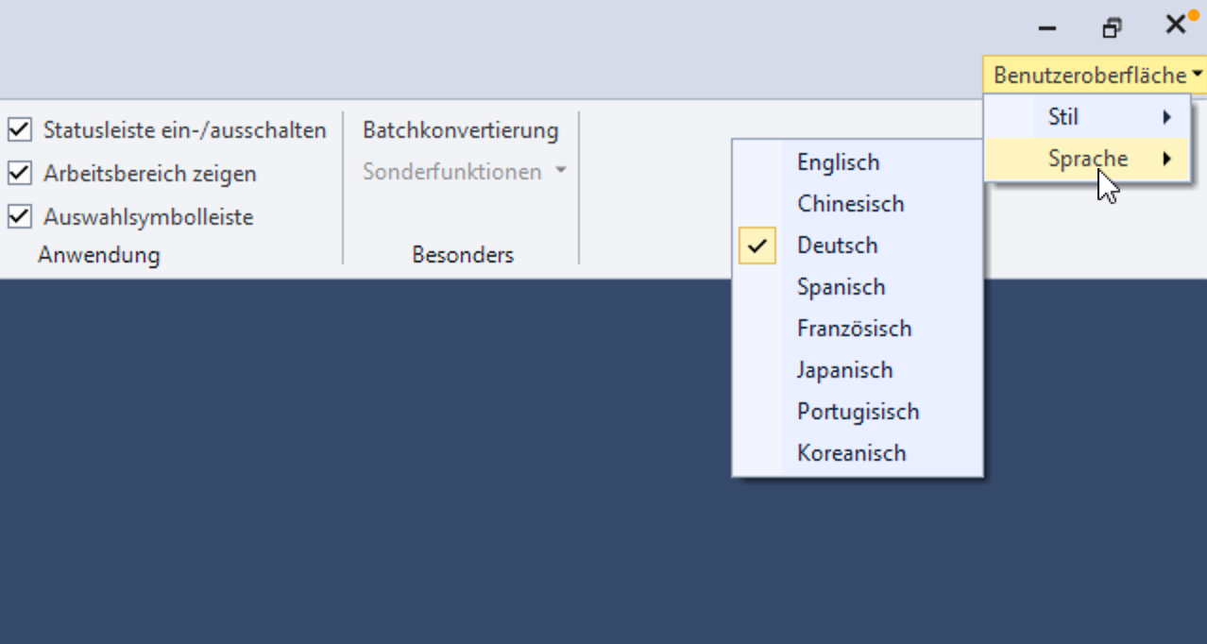Viewport: 1207px width, 644px height.
Task: Select the checked Deutsch entry
Action: pyautogui.click(x=838, y=246)
